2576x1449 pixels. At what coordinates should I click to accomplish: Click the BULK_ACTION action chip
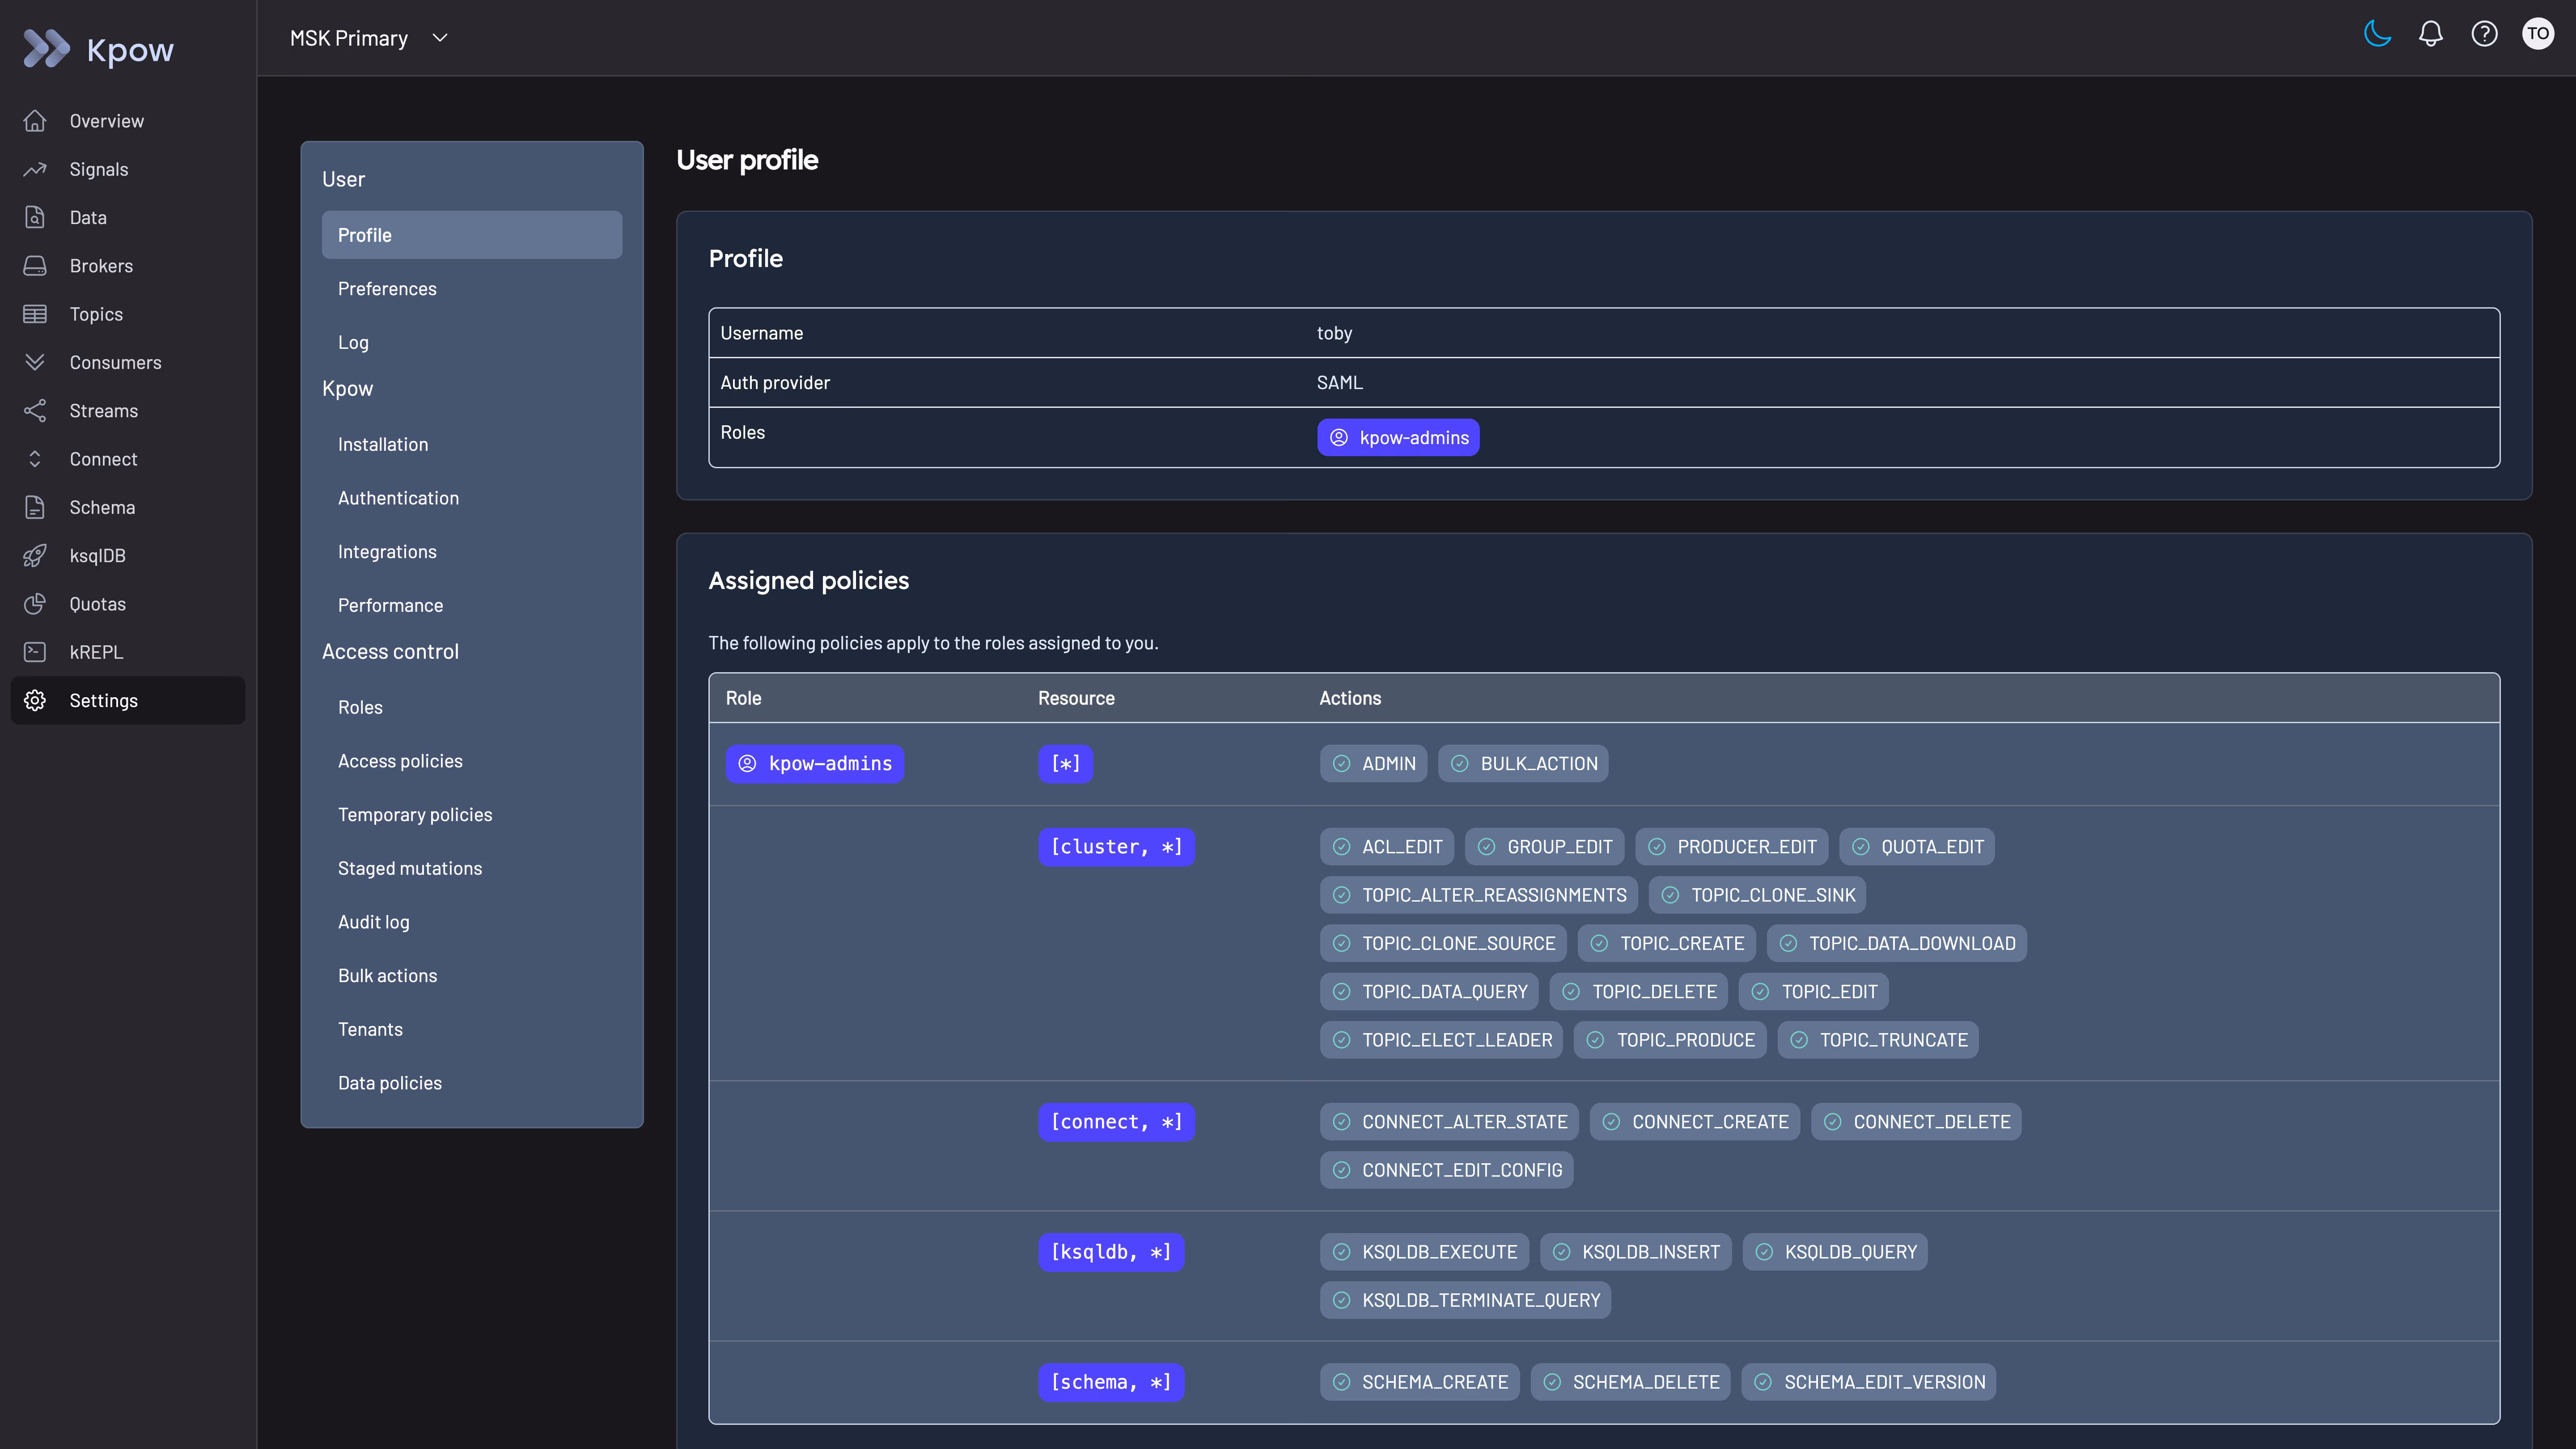pos(1523,764)
